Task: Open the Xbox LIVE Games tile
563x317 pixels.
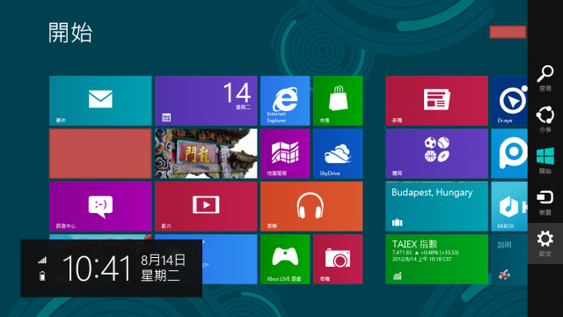Action: pos(285,259)
